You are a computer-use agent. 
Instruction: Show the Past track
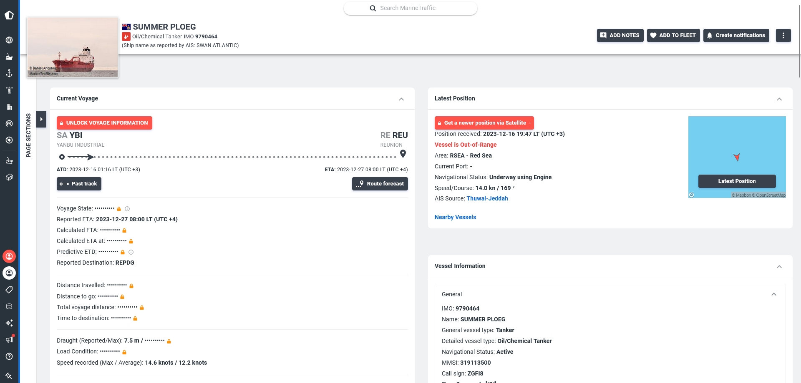click(79, 184)
